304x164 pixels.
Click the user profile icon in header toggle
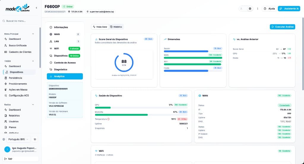click(x=241, y=9)
